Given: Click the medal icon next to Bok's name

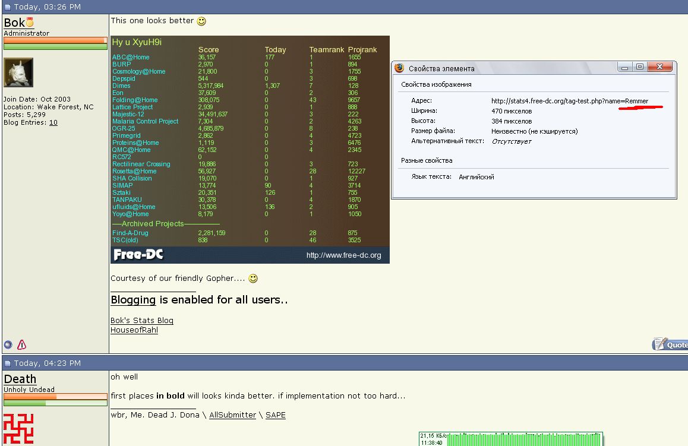Looking at the screenshot, I should (30, 22).
